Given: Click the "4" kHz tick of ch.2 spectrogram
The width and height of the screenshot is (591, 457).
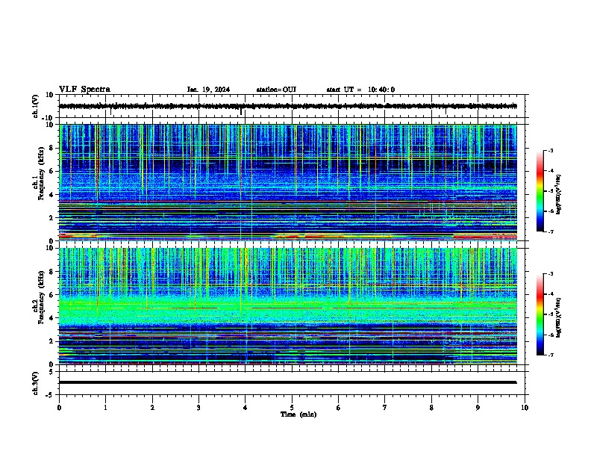Looking at the screenshot, I should (52, 318).
